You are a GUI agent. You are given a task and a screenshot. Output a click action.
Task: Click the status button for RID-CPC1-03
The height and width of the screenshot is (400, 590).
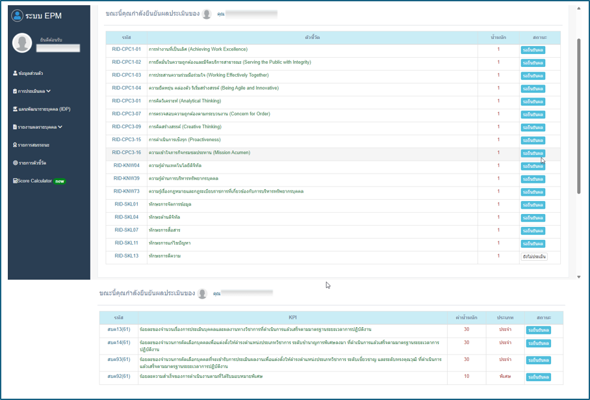(533, 75)
